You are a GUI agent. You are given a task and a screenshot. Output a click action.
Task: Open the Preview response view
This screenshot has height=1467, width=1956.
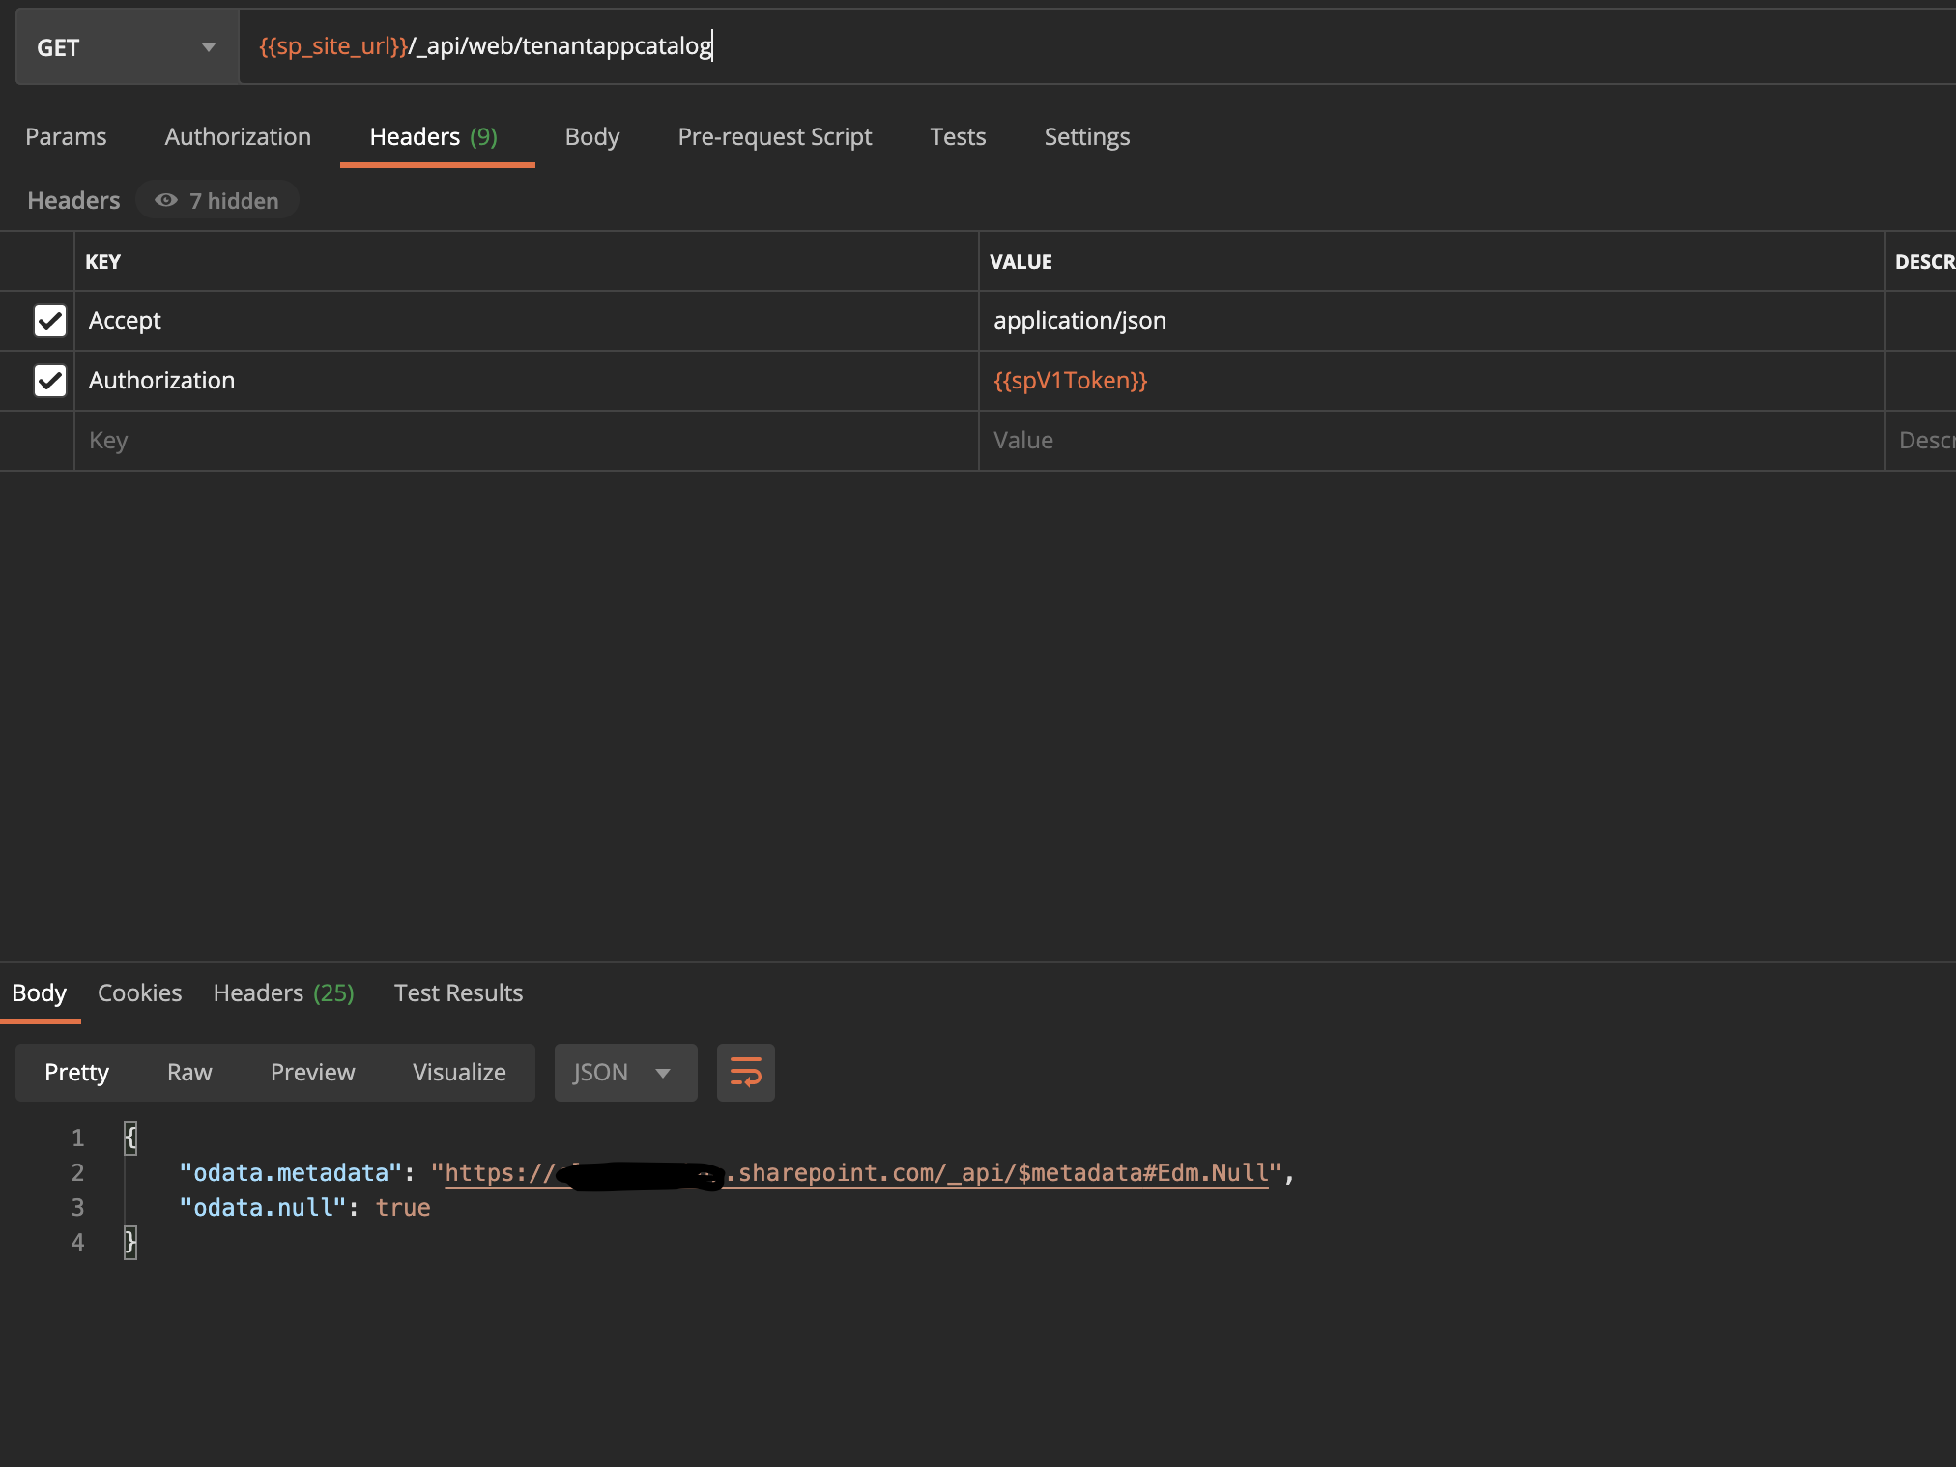coord(312,1072)
